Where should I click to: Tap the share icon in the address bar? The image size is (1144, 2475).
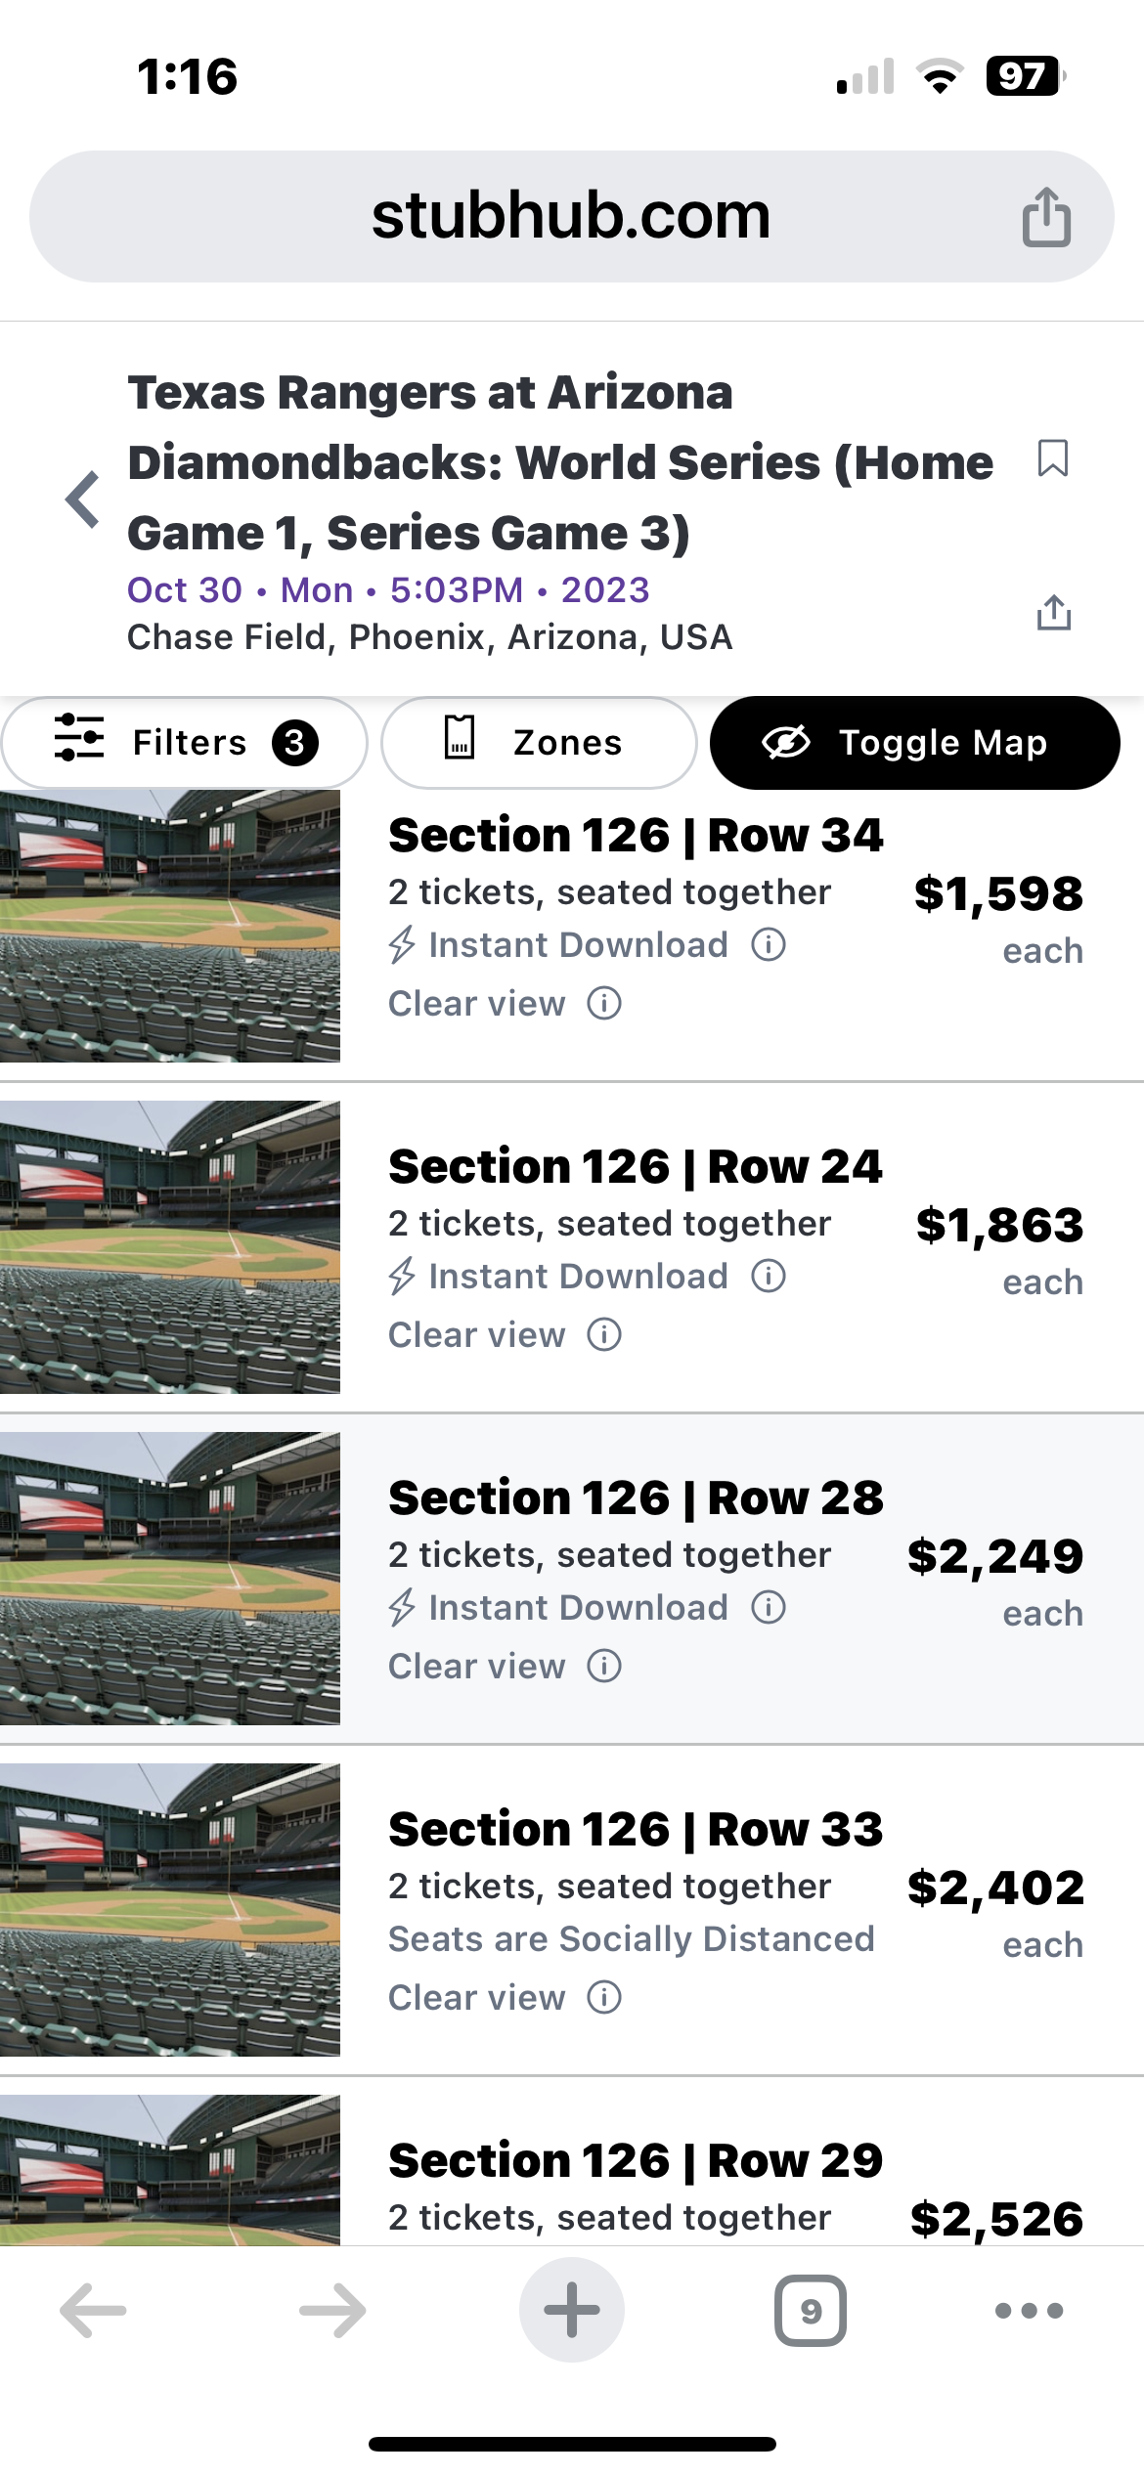coord(1046,217)
